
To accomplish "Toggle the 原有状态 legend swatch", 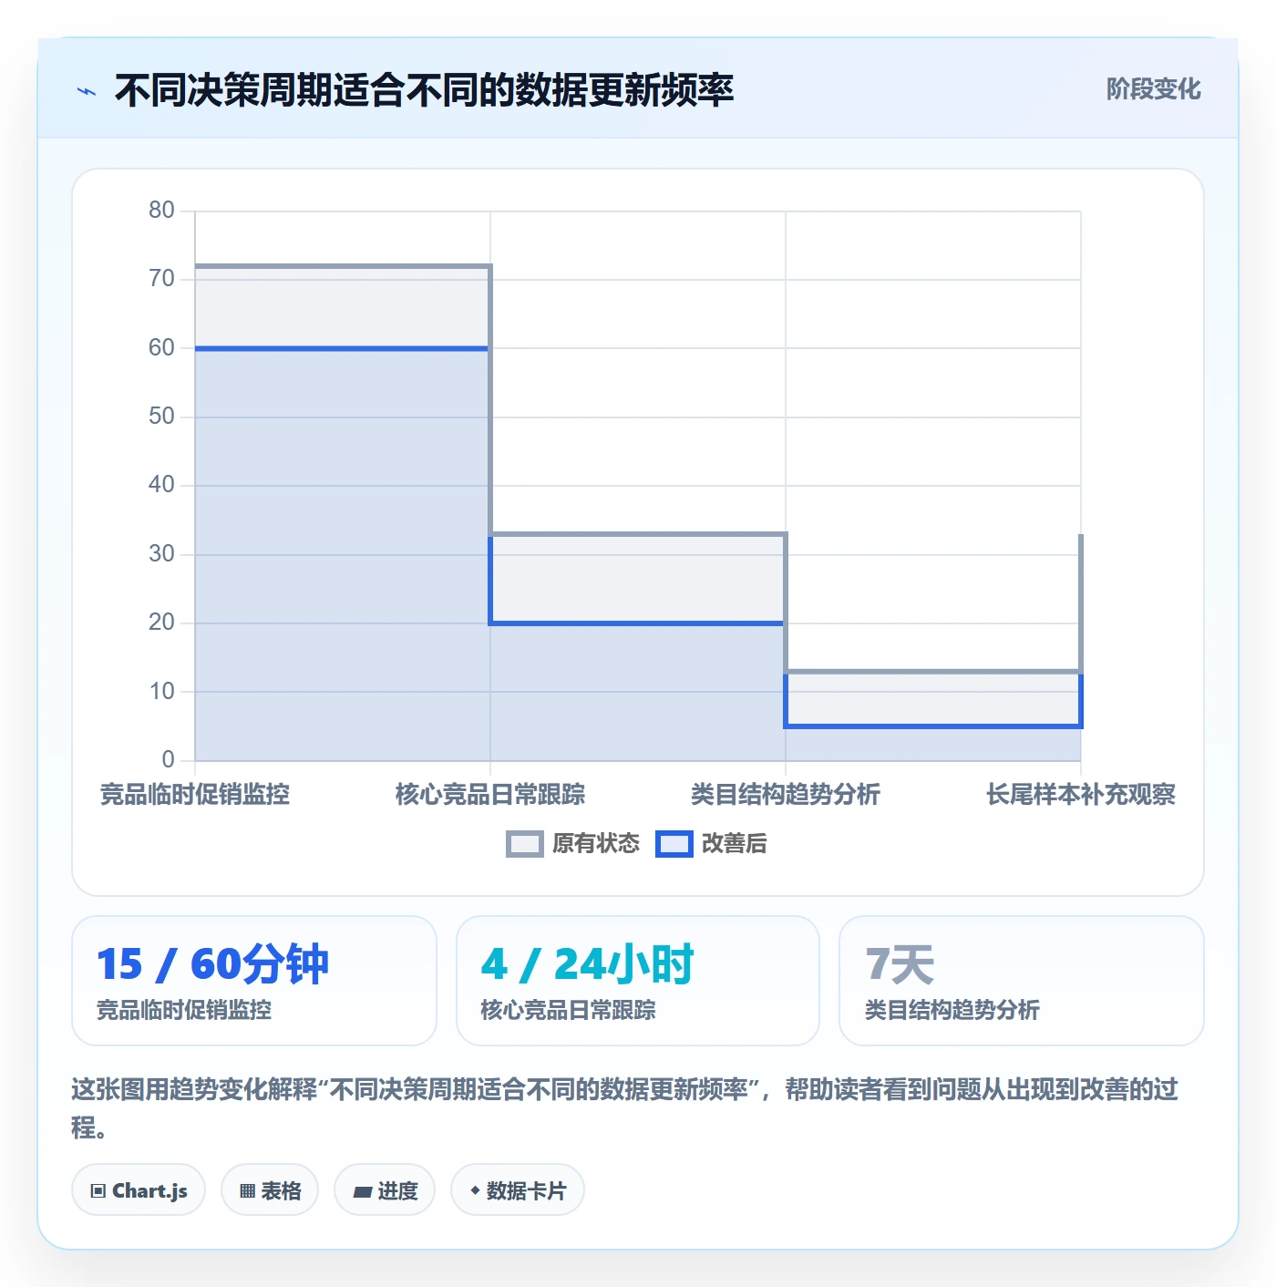I will [525, 844].
